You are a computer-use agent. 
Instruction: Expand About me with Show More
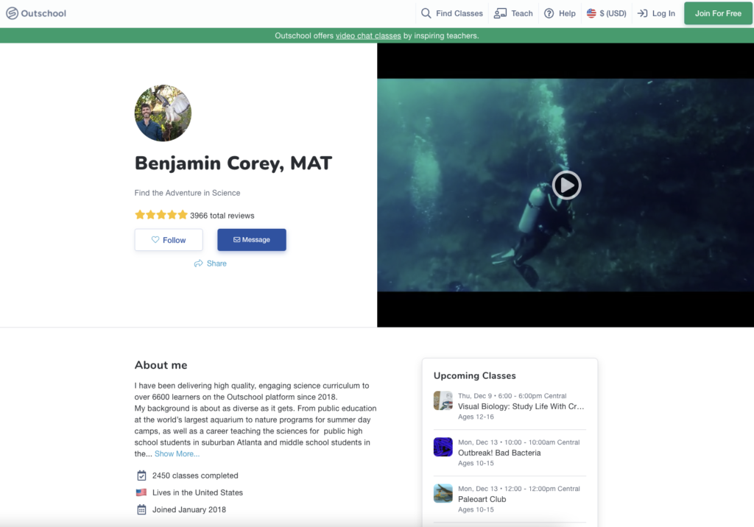tap(177, 454)
